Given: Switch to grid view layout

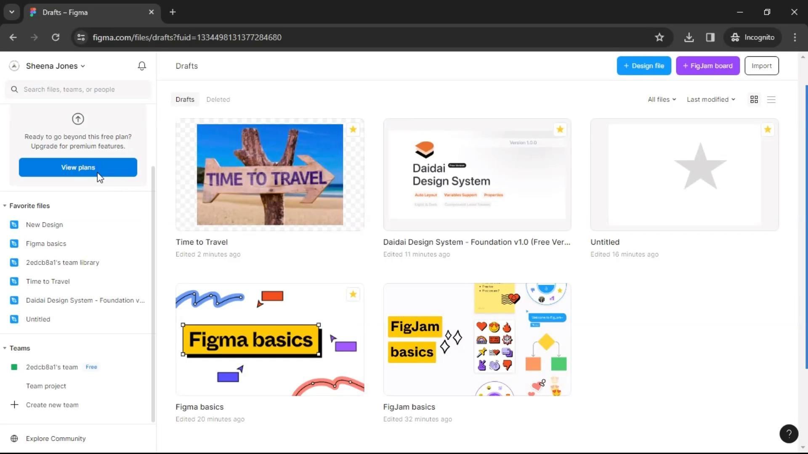Looking at the screenshot, I should click(x=754, y=100).
